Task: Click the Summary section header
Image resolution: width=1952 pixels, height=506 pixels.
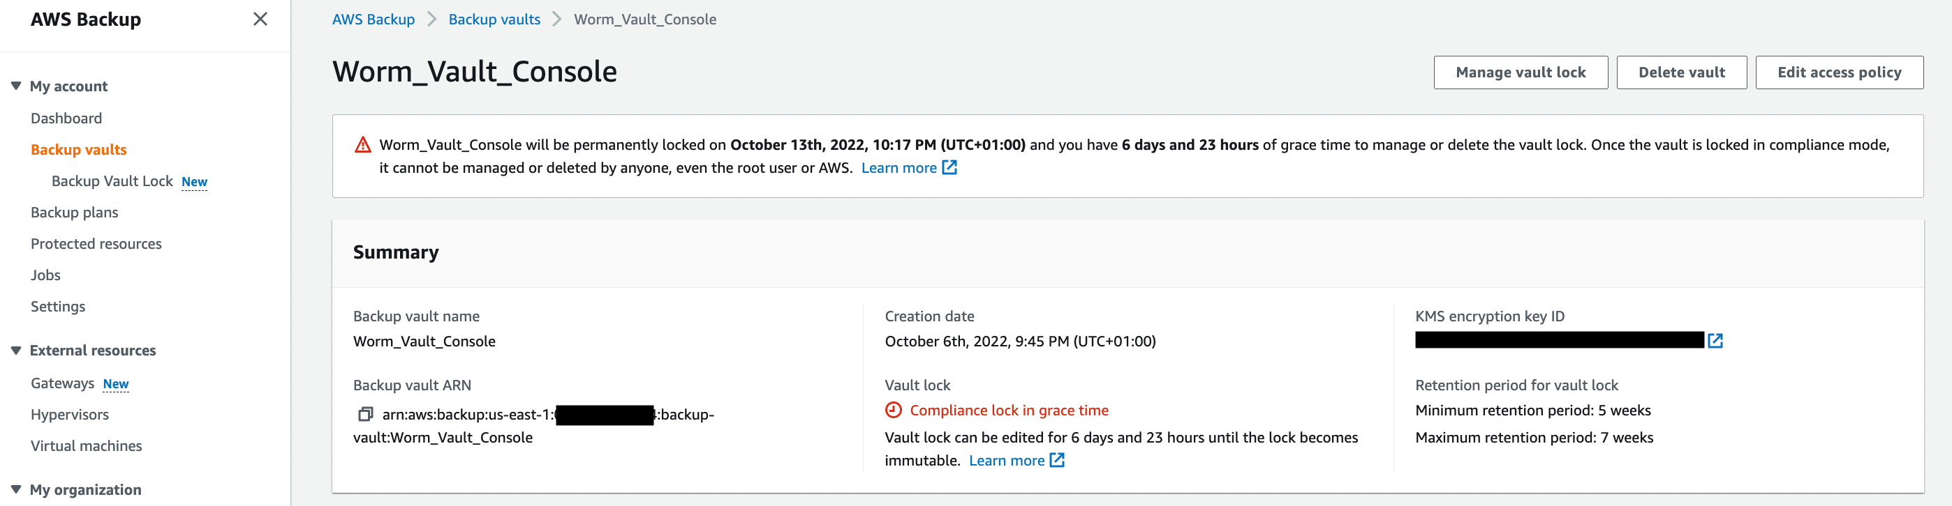Action: tap(396, 252)
